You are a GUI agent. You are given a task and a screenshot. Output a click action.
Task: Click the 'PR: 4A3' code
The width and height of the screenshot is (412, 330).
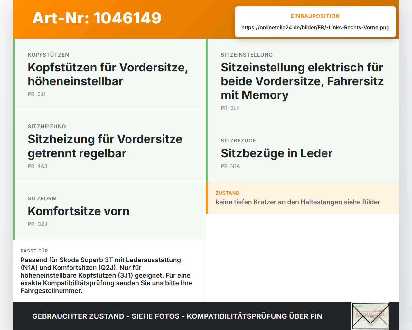(x=37, y=166)
